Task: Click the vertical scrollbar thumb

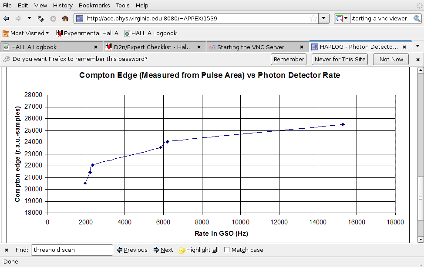Action: click(421, 198)
